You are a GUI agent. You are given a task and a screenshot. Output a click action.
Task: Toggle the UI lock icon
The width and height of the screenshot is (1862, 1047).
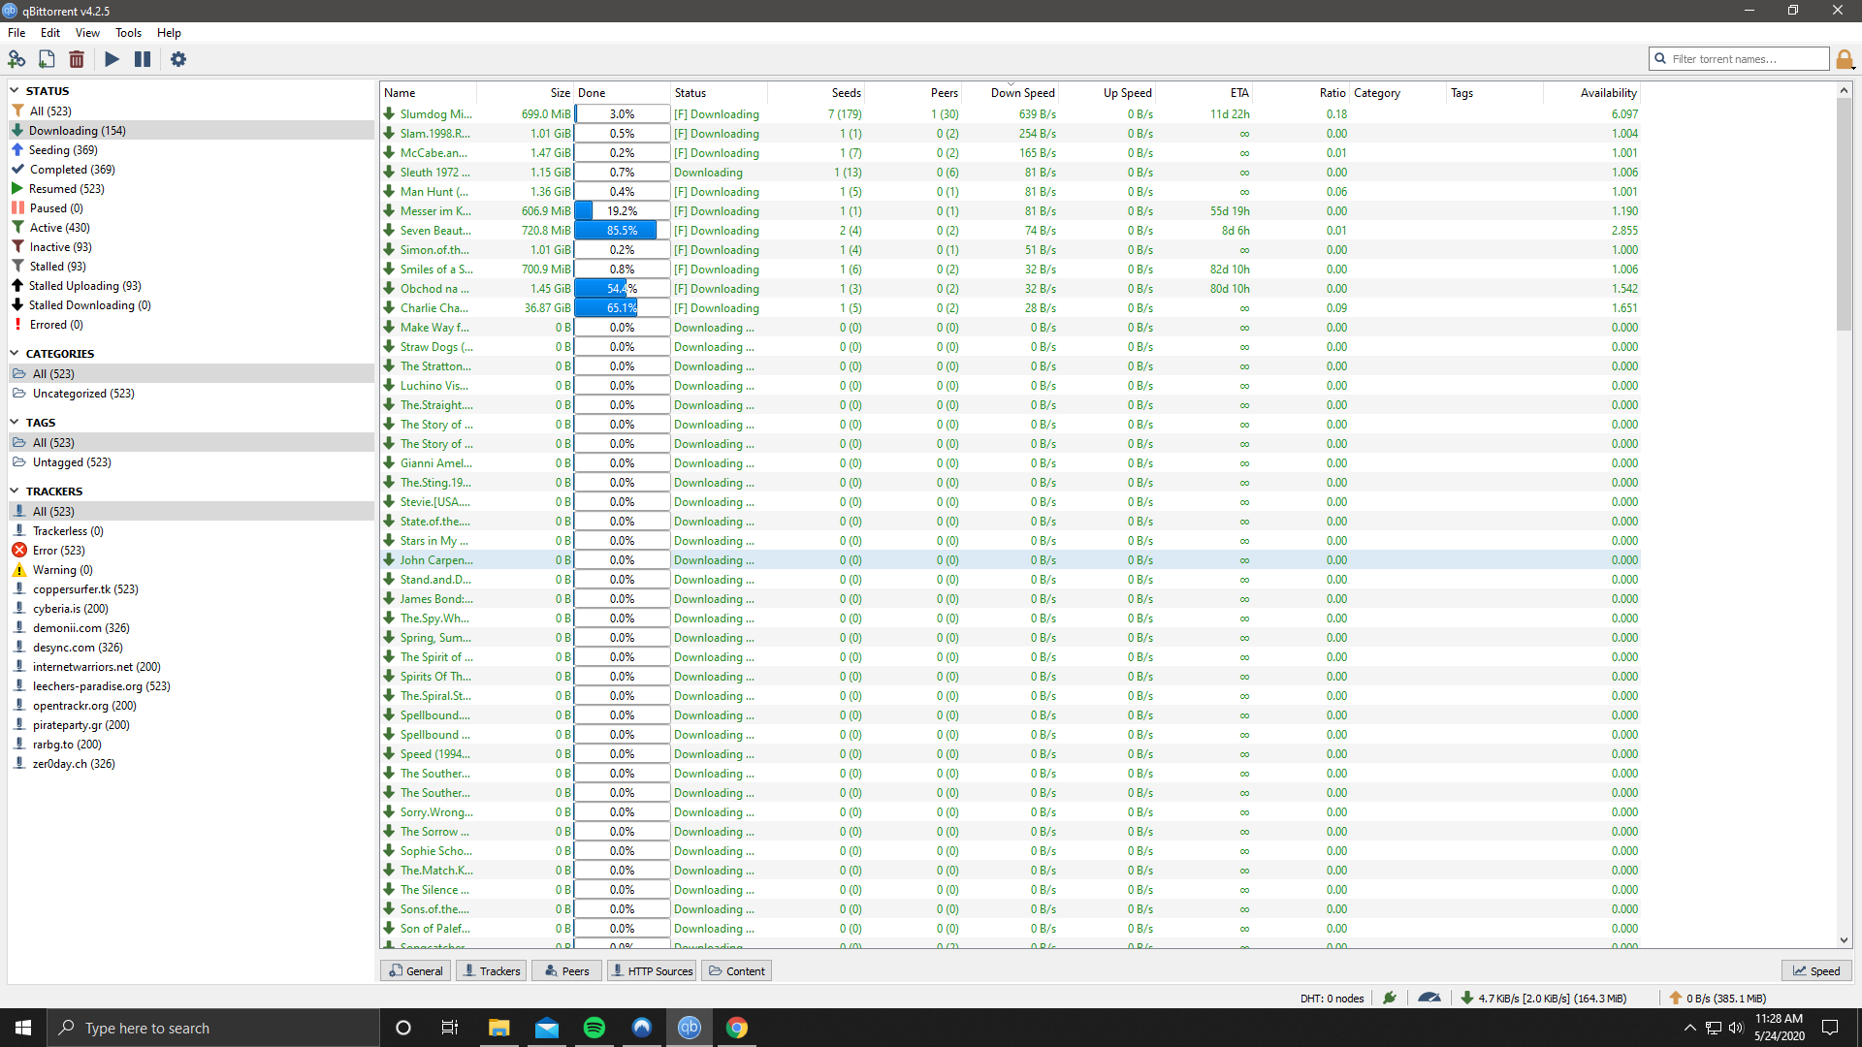[x=1846, y=59]
